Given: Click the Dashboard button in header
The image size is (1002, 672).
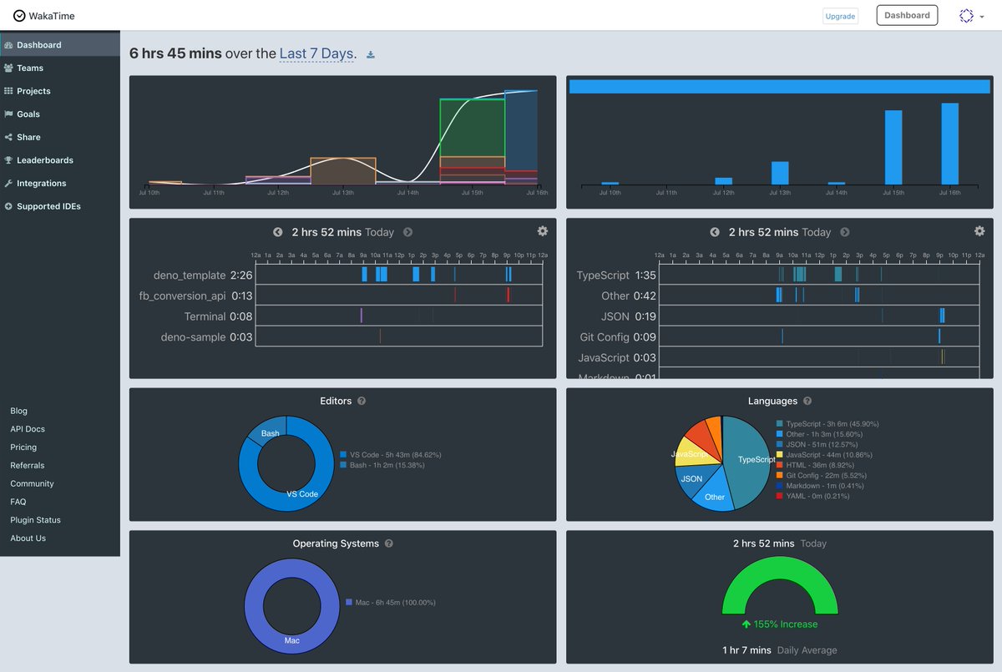Looking at the screenshot, I should (x=907, y=15).
